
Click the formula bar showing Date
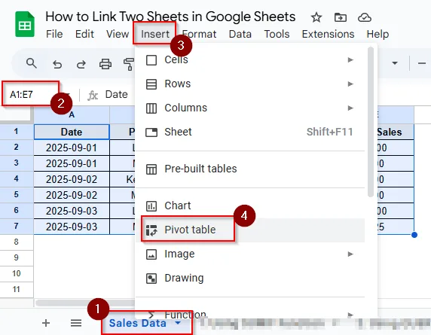coord(117,94)
